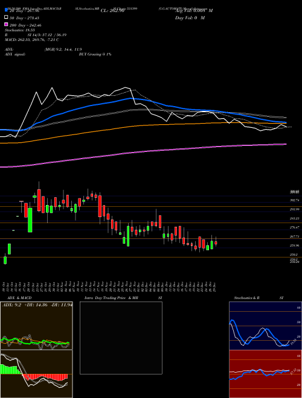Click the white 50 Day legend square
The width and height of the screenshot is (302, 398).
click(7, 17)
